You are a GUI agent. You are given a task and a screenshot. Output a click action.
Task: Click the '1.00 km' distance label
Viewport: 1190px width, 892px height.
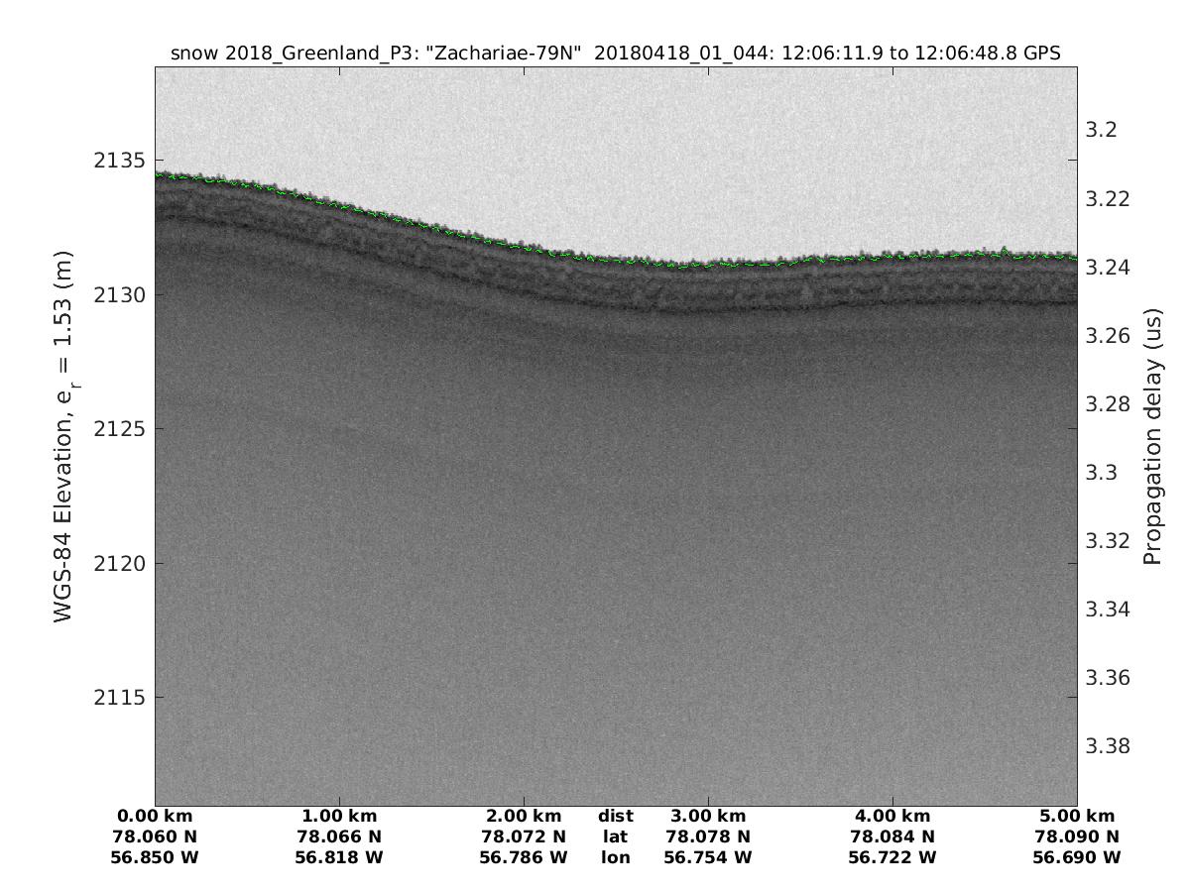[x=339, y=817]
